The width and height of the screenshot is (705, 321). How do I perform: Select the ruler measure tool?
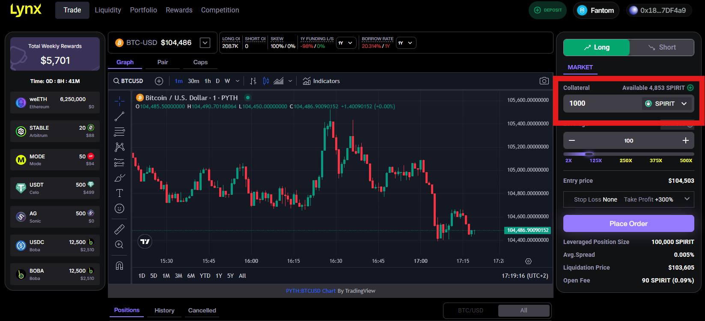(x=119, y=229)
